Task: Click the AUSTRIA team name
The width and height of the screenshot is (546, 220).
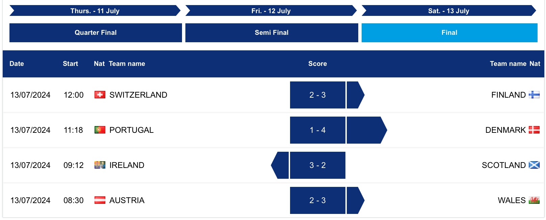Action: 127,200
